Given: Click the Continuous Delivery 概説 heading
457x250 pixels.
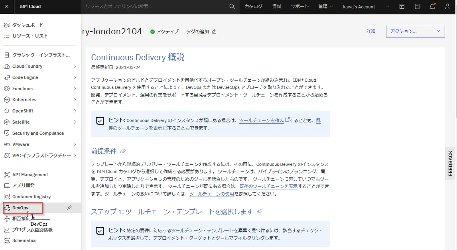Looking at the screenshot, I should point(138,57).
